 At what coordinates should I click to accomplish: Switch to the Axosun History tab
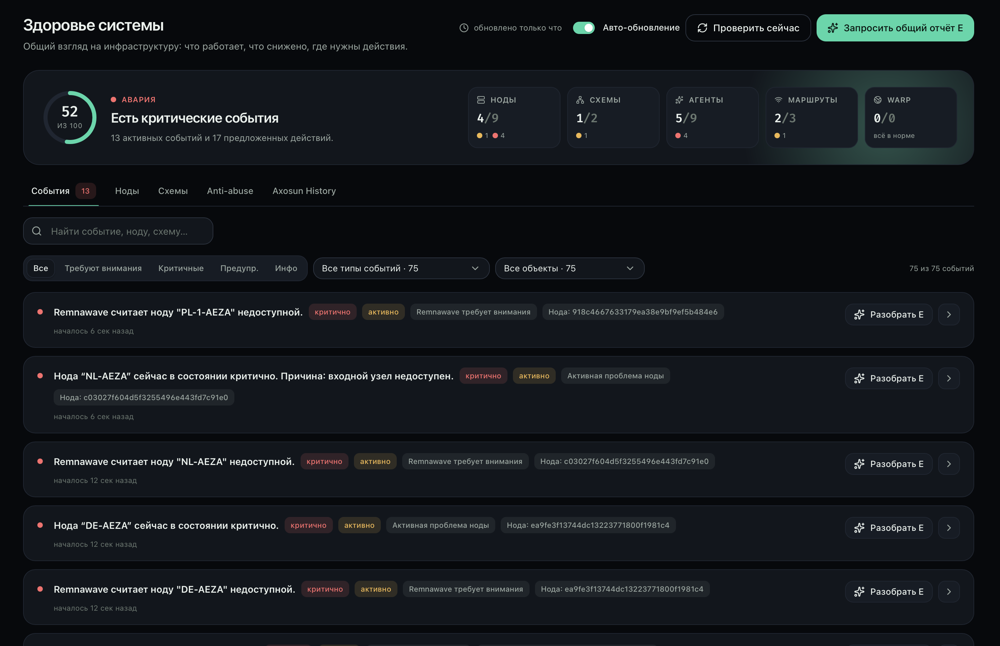click(304, 191)
